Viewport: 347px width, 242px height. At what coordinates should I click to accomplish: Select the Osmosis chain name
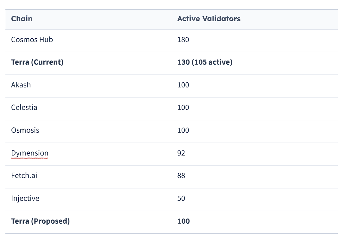click(x=25, y=130)
